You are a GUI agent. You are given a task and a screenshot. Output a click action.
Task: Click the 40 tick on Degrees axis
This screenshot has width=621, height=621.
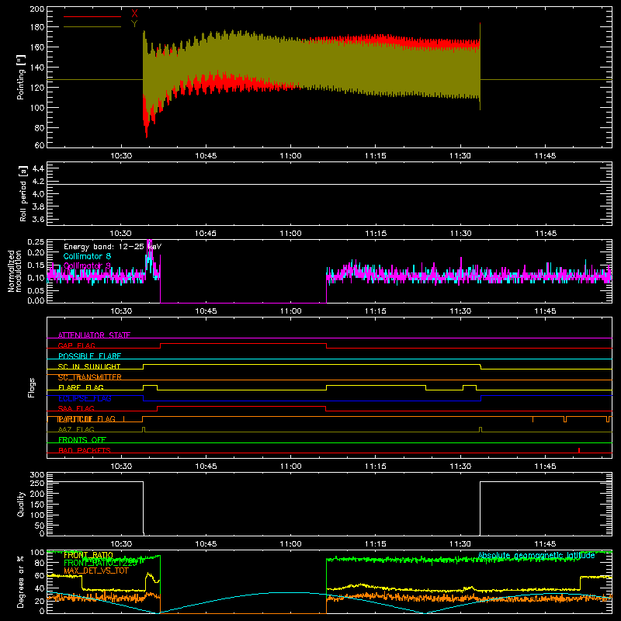tap(40, 588)
